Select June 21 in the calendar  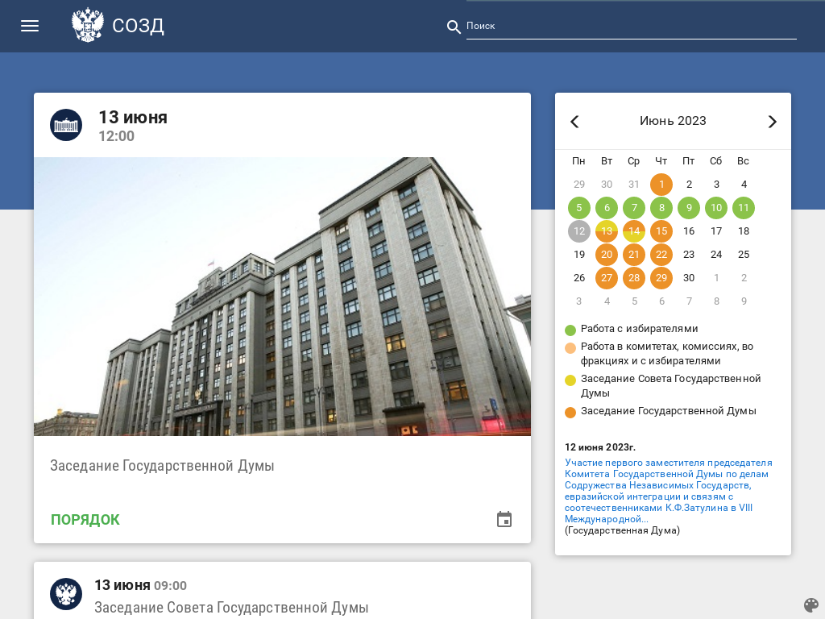pyautogui.click(x=634, y=255)
